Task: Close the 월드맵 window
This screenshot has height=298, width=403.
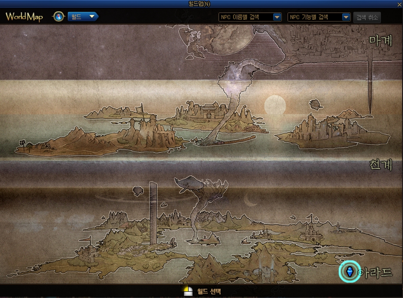Action: pyautogui.click(x=399, y=4)
